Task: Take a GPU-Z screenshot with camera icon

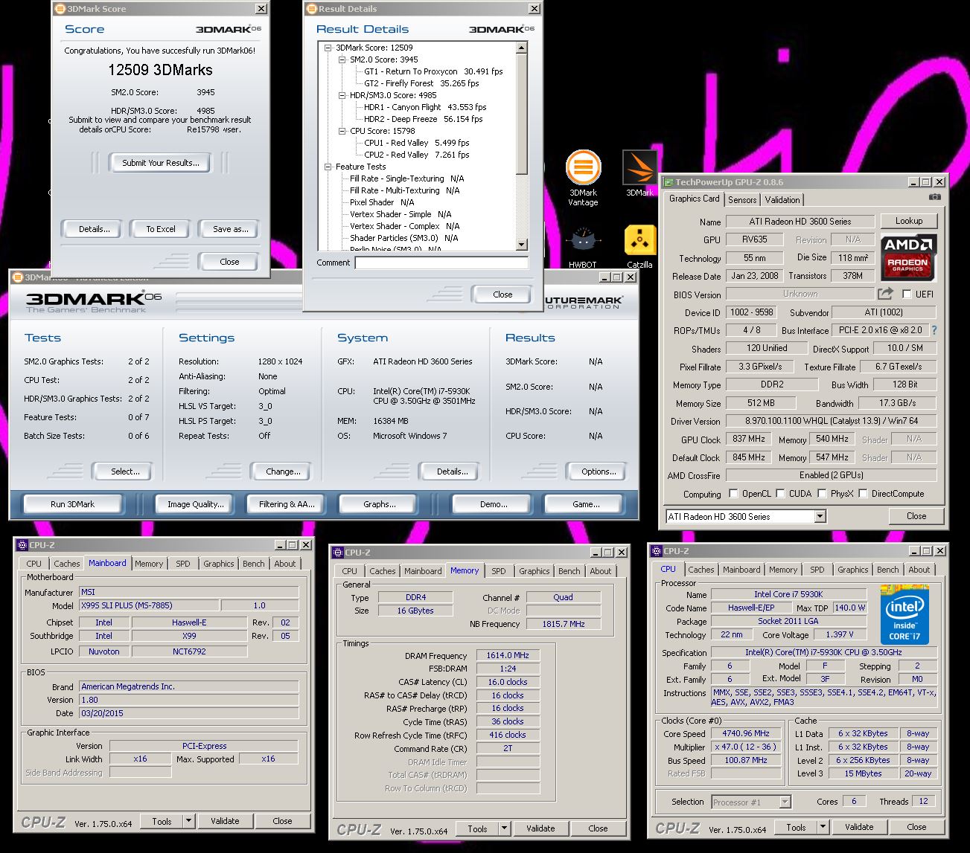Action: coord(935,198)
